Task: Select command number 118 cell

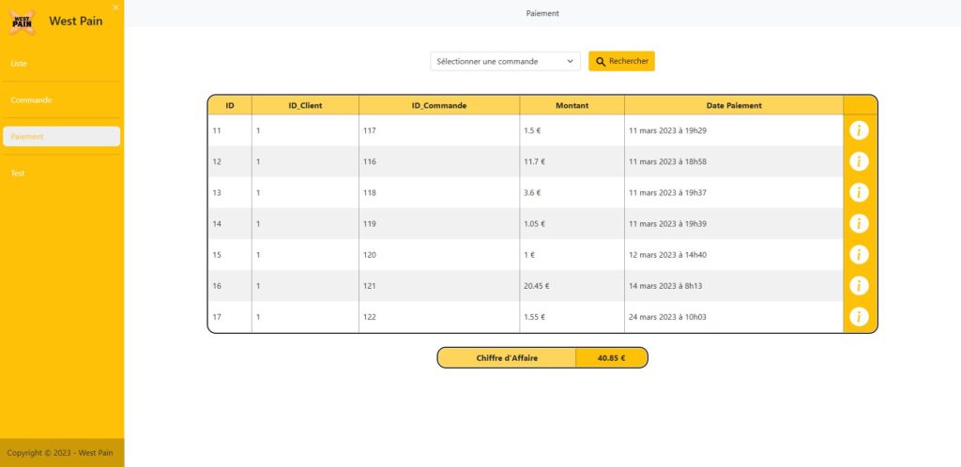Action: [439, 193]
